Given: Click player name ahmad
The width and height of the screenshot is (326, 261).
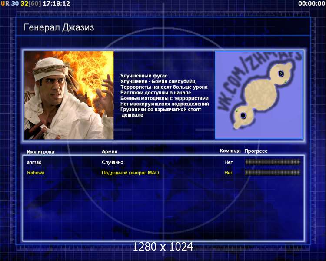Looking at the screenshot, I should tap(34, 162).
